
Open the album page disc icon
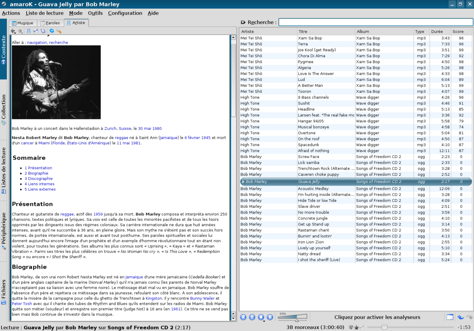coord(36,31)
